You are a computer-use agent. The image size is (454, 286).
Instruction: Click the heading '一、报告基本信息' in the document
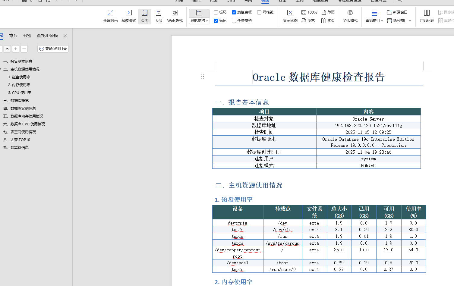242,102
